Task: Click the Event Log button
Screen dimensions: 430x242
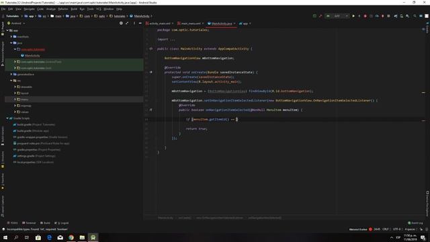Action: (415, 223)
